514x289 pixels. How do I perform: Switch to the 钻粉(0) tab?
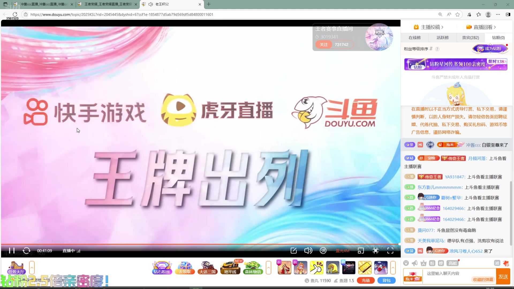(x=498, y=38)
